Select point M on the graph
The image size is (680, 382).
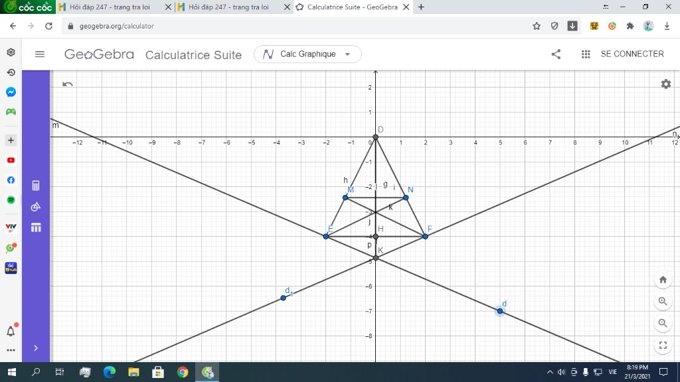click(x=345, y=198)
